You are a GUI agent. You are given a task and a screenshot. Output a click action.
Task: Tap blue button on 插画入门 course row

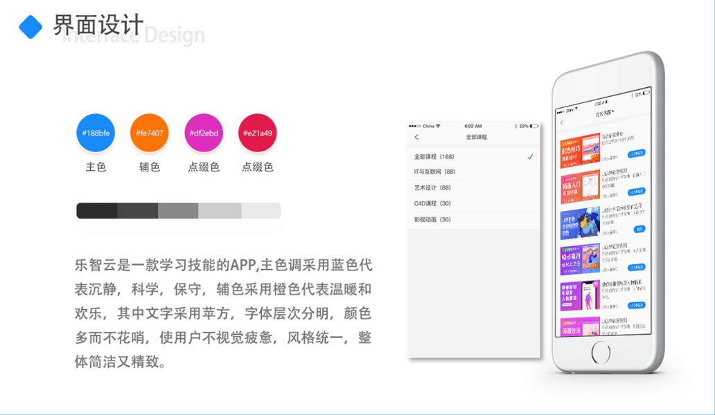tap(636, 192)
